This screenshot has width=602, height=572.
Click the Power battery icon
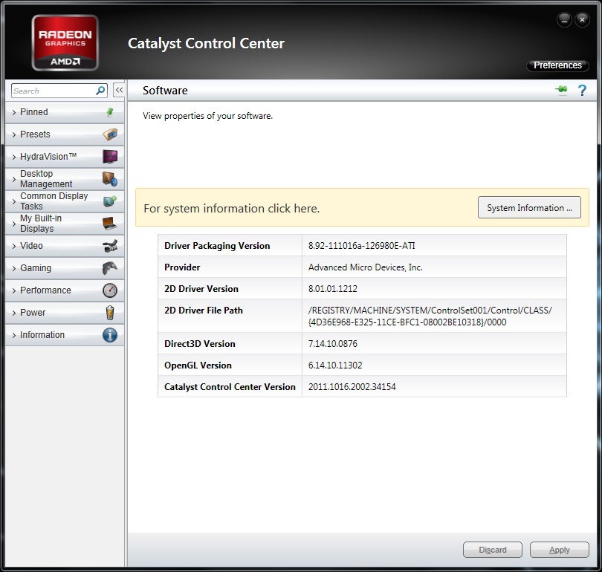click(110, 312)
